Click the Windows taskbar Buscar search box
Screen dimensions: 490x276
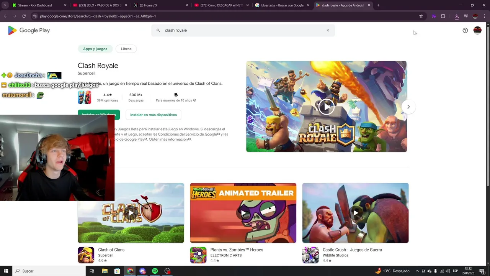[49, 271]
